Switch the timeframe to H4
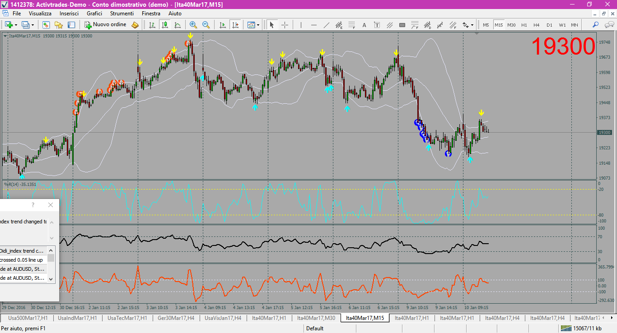This screenshot has width=617, height=333. click(x=537, y=25)
